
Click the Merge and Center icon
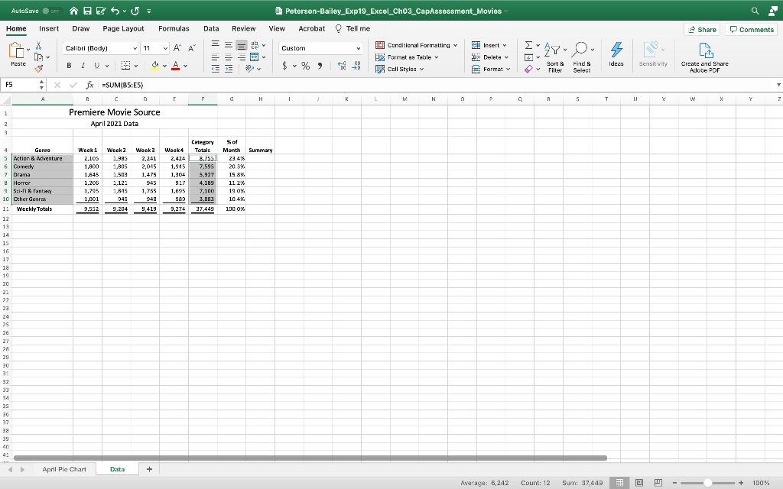(x=255, y=57)
